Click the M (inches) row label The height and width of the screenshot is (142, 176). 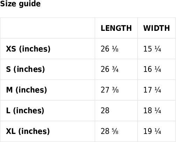click(x=27, y=90)
